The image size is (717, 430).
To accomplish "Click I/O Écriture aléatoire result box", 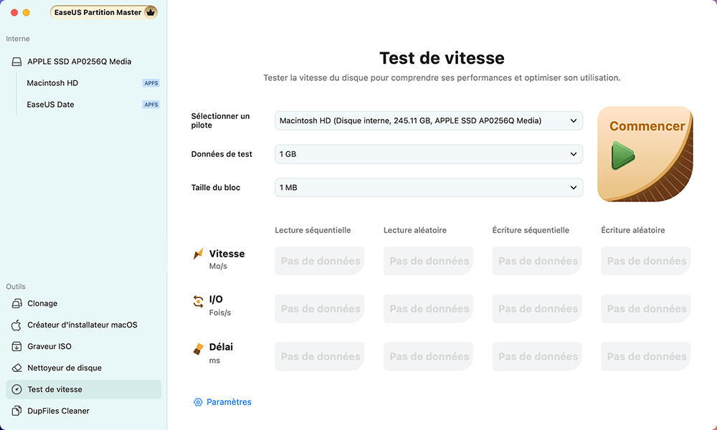I will [646, 309].
